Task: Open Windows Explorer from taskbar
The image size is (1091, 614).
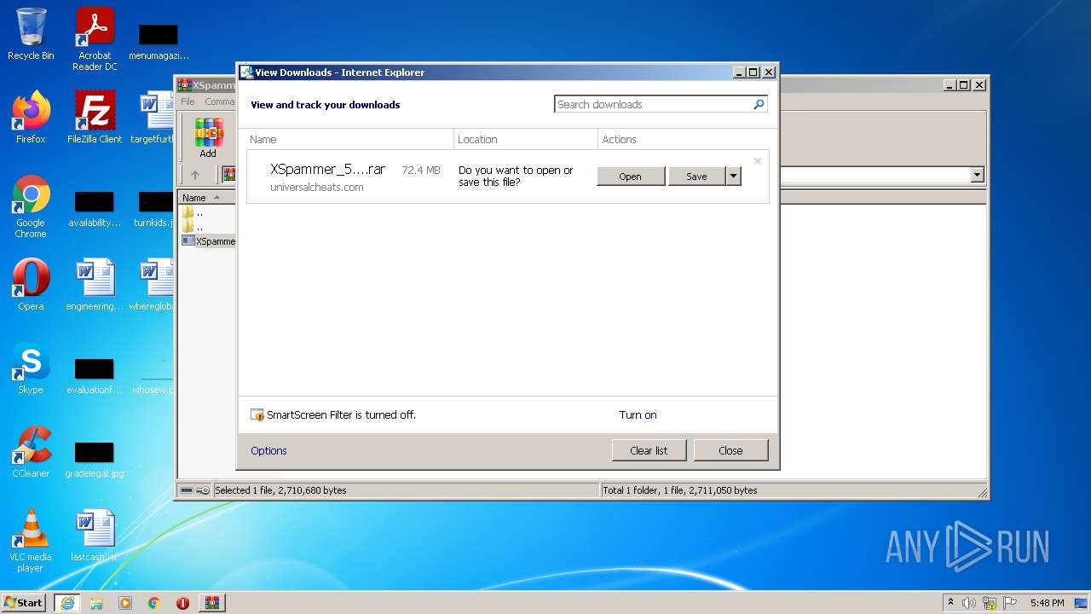Action: point(96,603)
